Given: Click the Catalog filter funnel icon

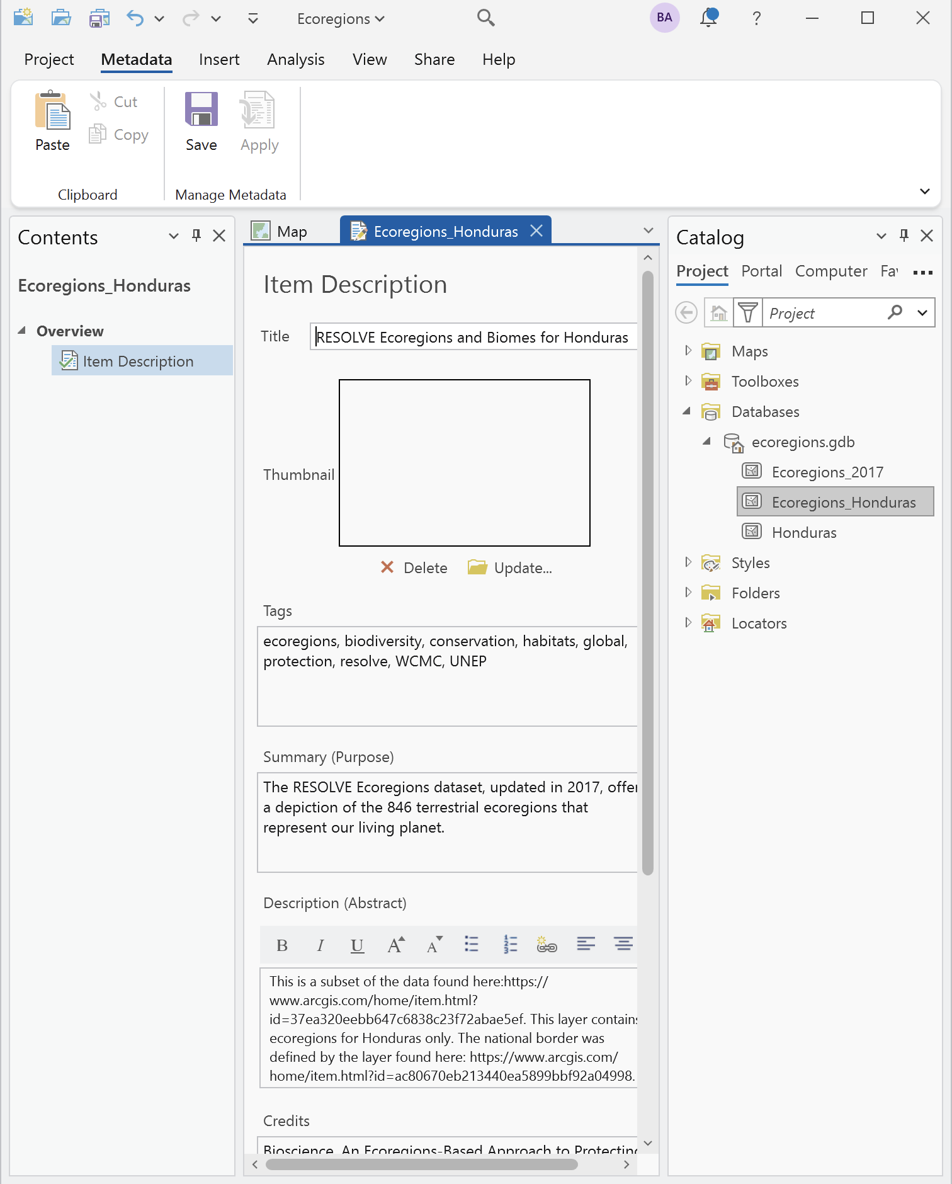Looking at the screenshot, I should coord(748,312).
